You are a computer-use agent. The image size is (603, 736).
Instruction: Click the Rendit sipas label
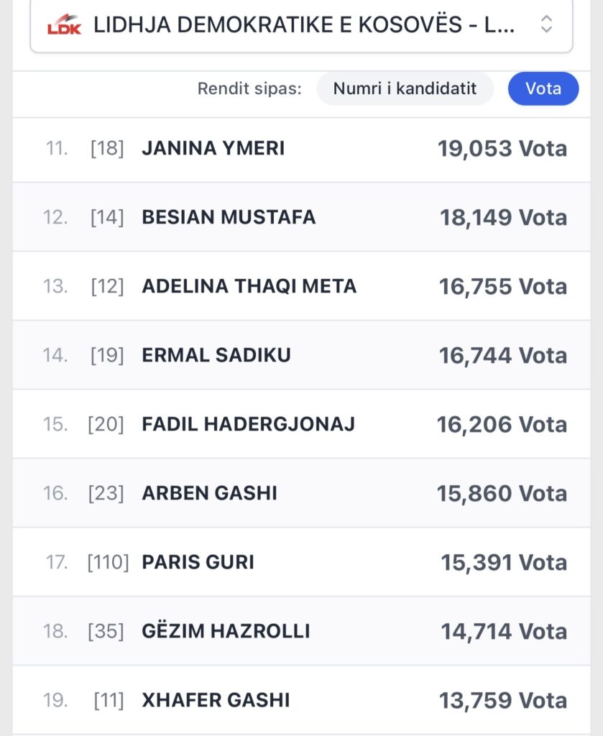249,89
